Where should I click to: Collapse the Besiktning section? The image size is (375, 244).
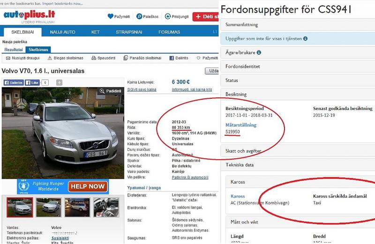pos(298,95)
